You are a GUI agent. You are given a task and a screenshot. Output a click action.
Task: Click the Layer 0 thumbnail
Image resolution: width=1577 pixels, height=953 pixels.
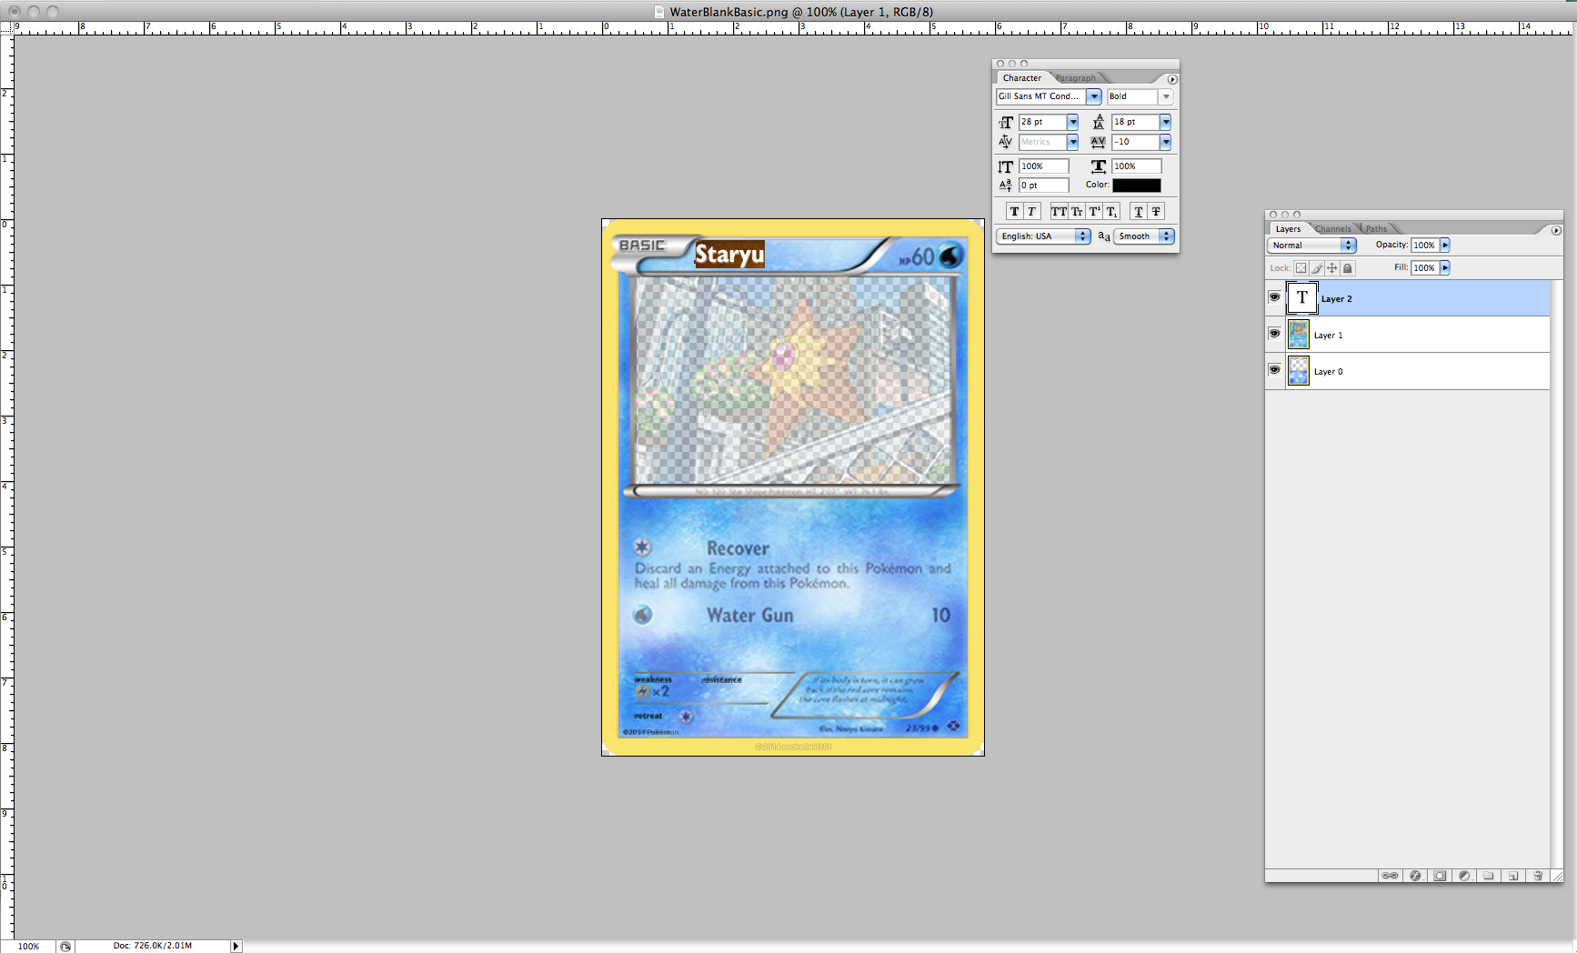[1299, 371]
